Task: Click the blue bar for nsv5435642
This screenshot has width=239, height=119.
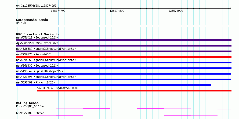Action: pos(124,74)
